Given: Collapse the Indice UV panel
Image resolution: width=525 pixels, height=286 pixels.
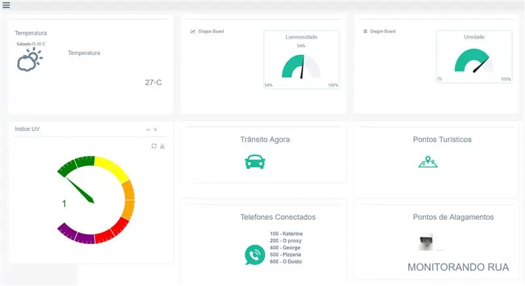Looking at the screenshot, I should pos(148,130).
